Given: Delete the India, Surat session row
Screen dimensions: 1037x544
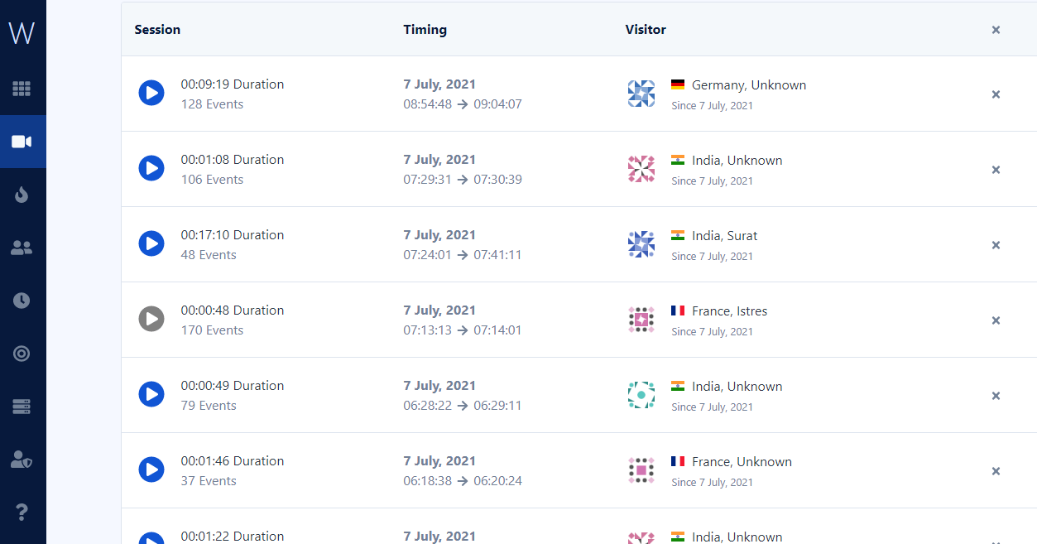Looking at the screenshot, I should 996,245.
